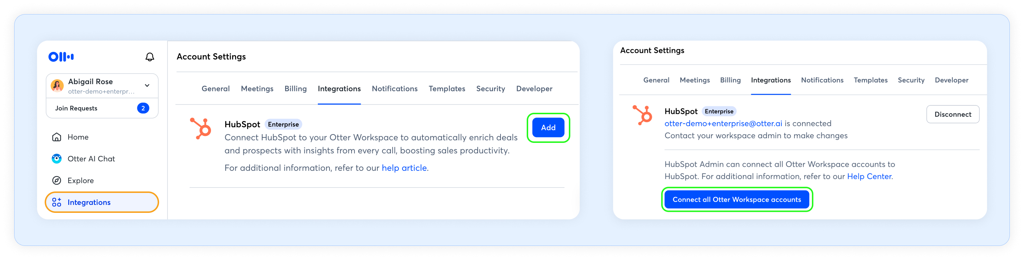Open the Billing tab in left panel

click(x=295, y=88)
